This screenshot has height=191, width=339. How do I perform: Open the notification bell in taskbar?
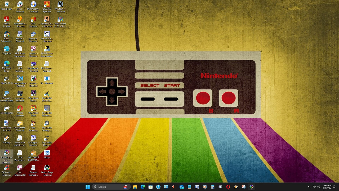point(334,187)
